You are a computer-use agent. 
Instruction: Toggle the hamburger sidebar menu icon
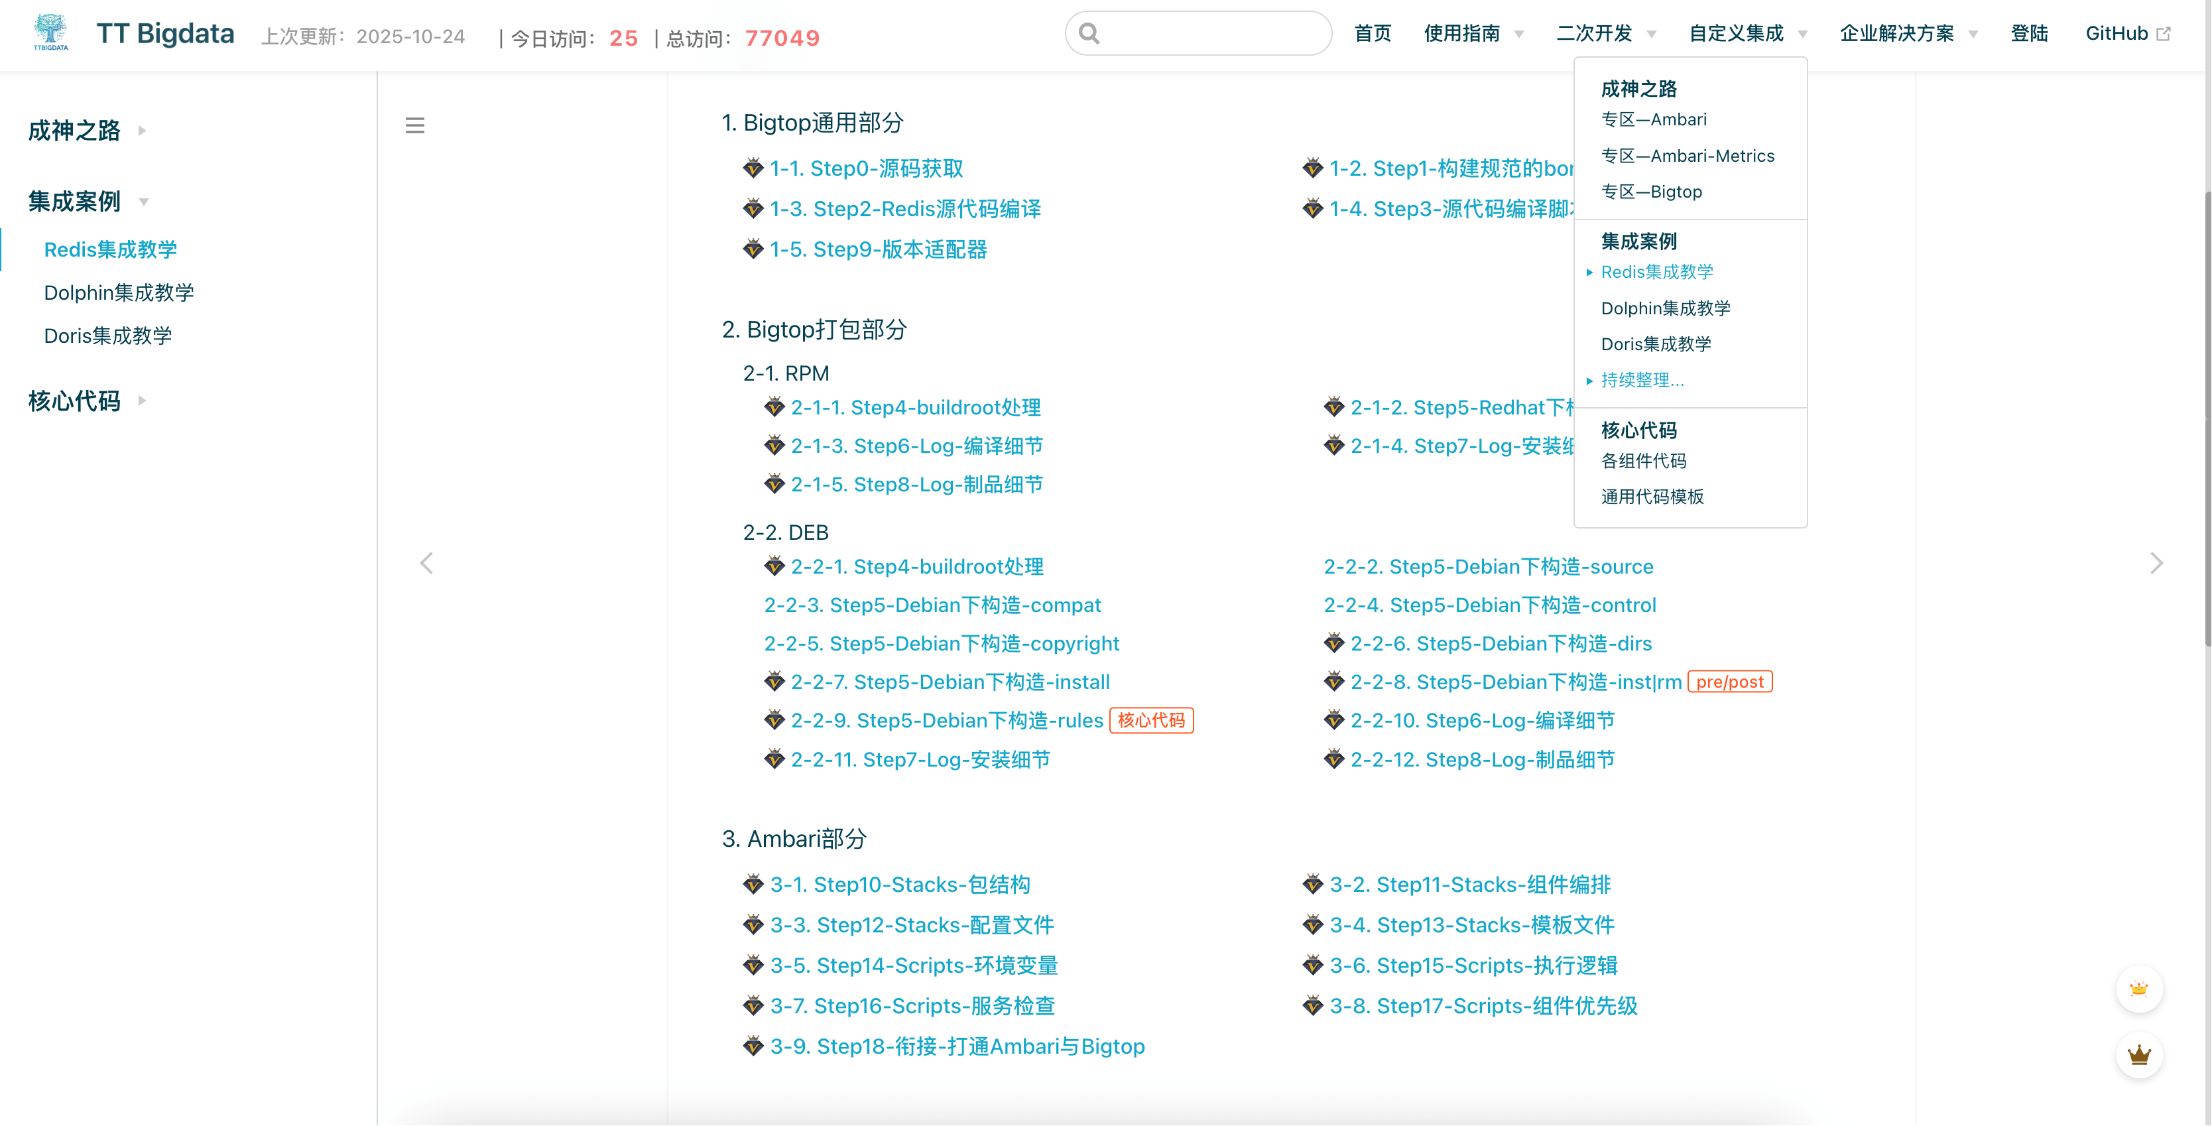coord(415,125)
